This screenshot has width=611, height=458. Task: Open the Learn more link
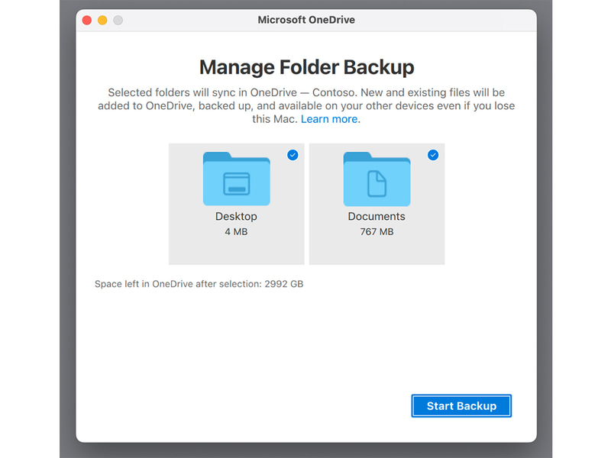329,119
